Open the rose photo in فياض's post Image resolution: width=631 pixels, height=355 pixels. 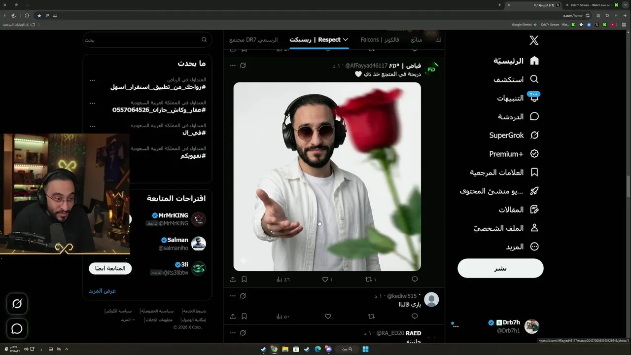327,177
